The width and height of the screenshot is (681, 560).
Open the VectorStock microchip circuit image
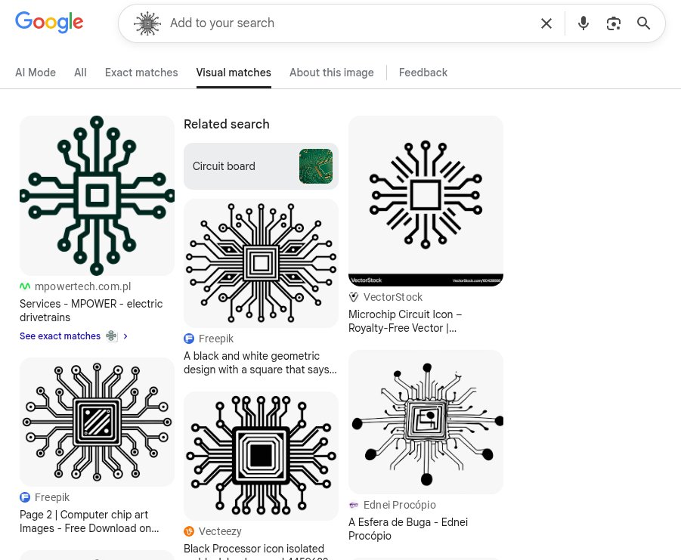pos(426,201)
